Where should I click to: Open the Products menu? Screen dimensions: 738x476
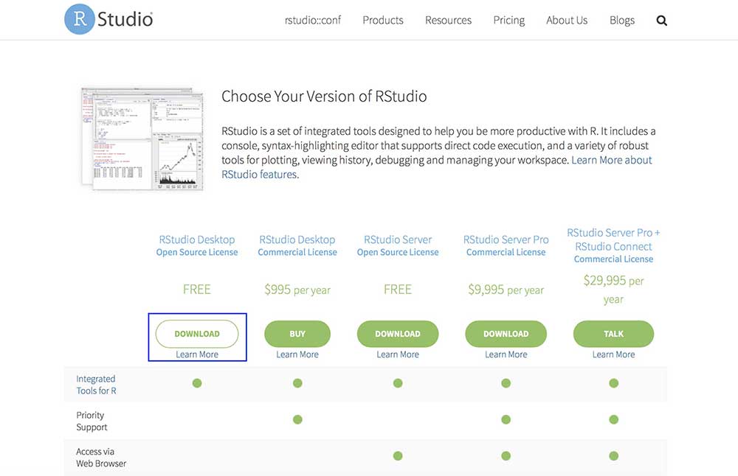click(382, 20)
